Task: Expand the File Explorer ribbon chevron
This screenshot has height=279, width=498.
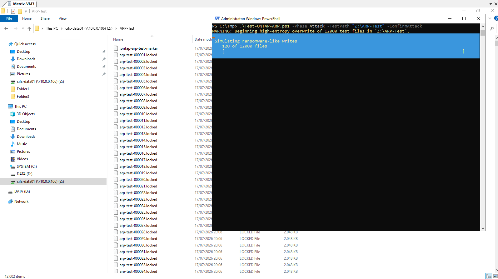Action: [490, 18]
